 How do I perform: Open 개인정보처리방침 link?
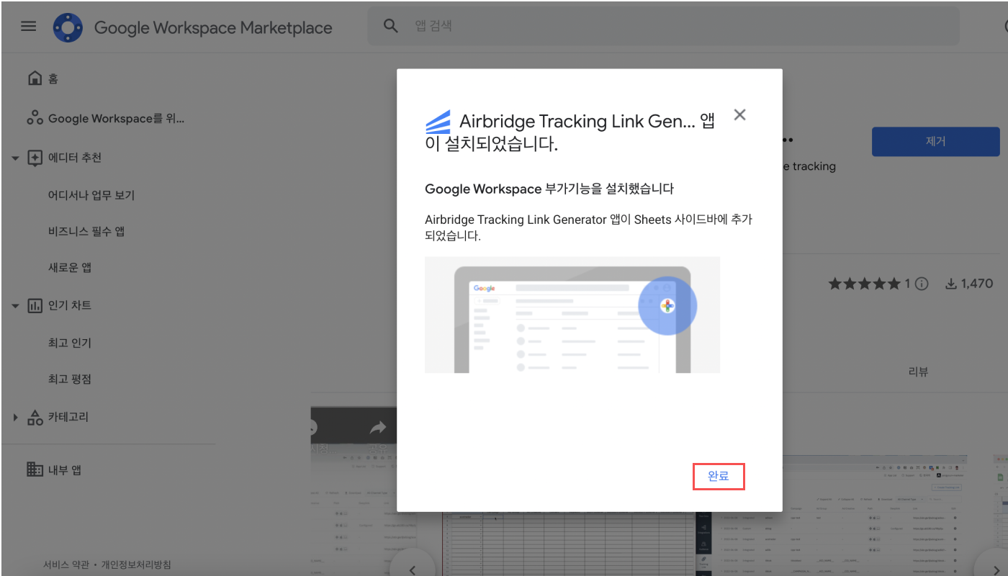coord(136,565)
